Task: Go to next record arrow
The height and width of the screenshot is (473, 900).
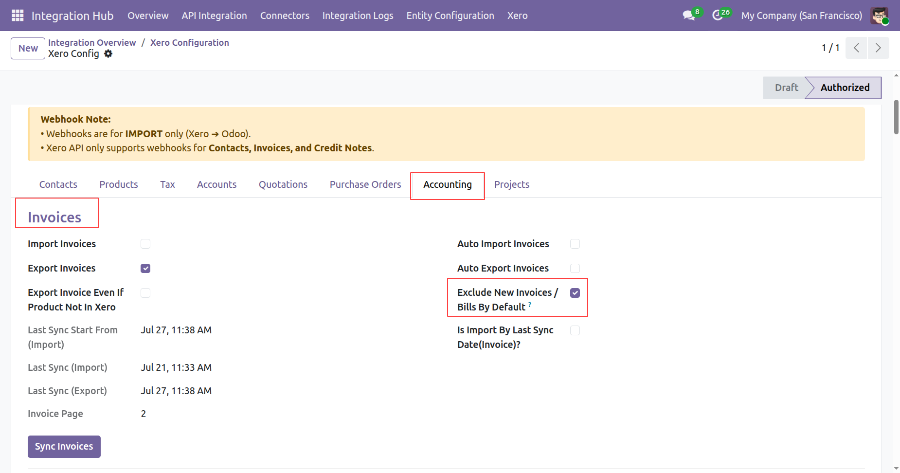Action: click(878, 48)
